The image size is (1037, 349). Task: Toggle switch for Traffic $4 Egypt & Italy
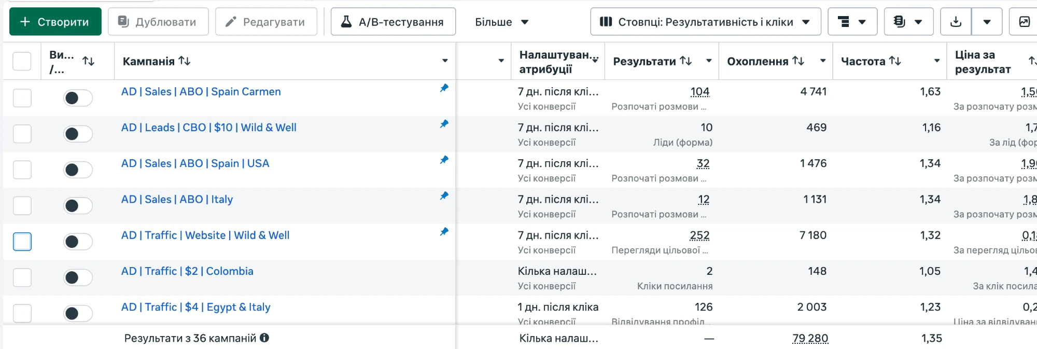coord(78,313)
